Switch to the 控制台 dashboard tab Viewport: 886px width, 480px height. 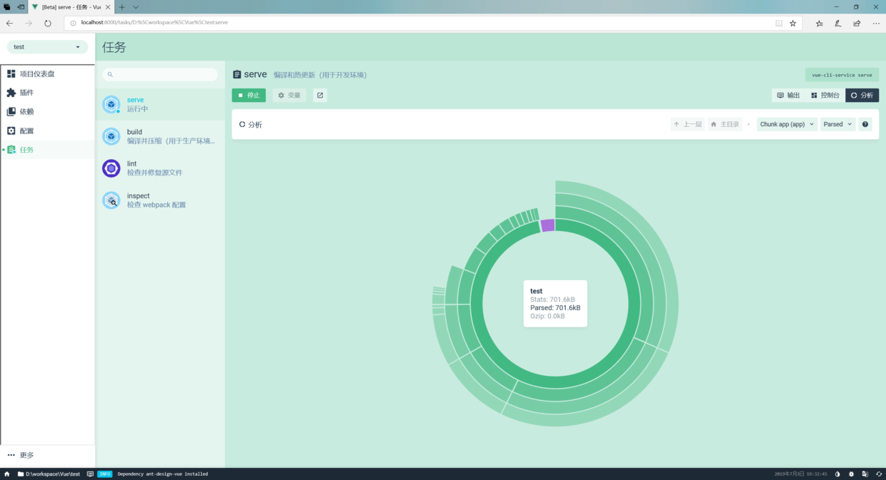(825, 95)
